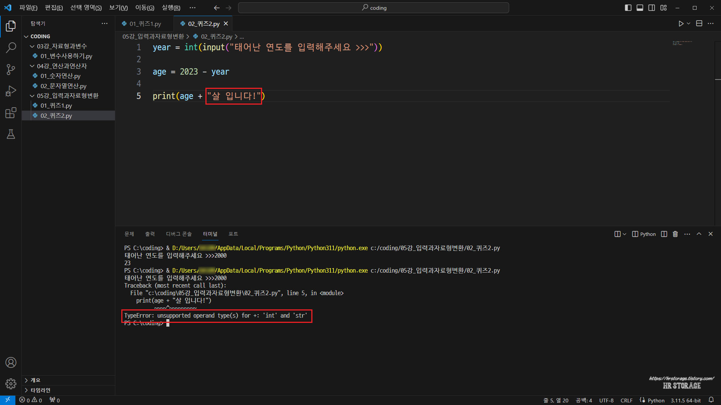This screenshot has height=405, width=721.
Task: Kill the terminal with trash icon
Action: coord(675,234)
